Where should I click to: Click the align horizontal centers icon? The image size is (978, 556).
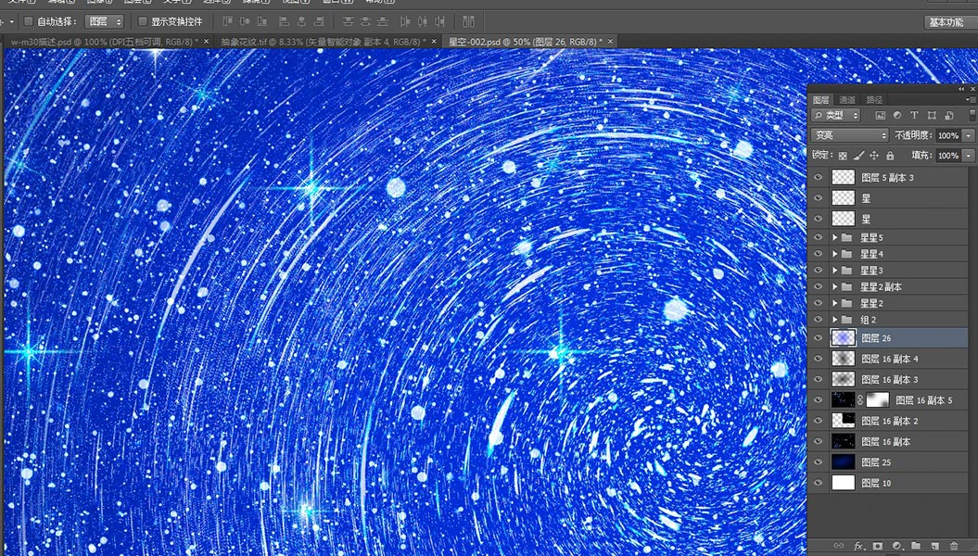point(301,22)
